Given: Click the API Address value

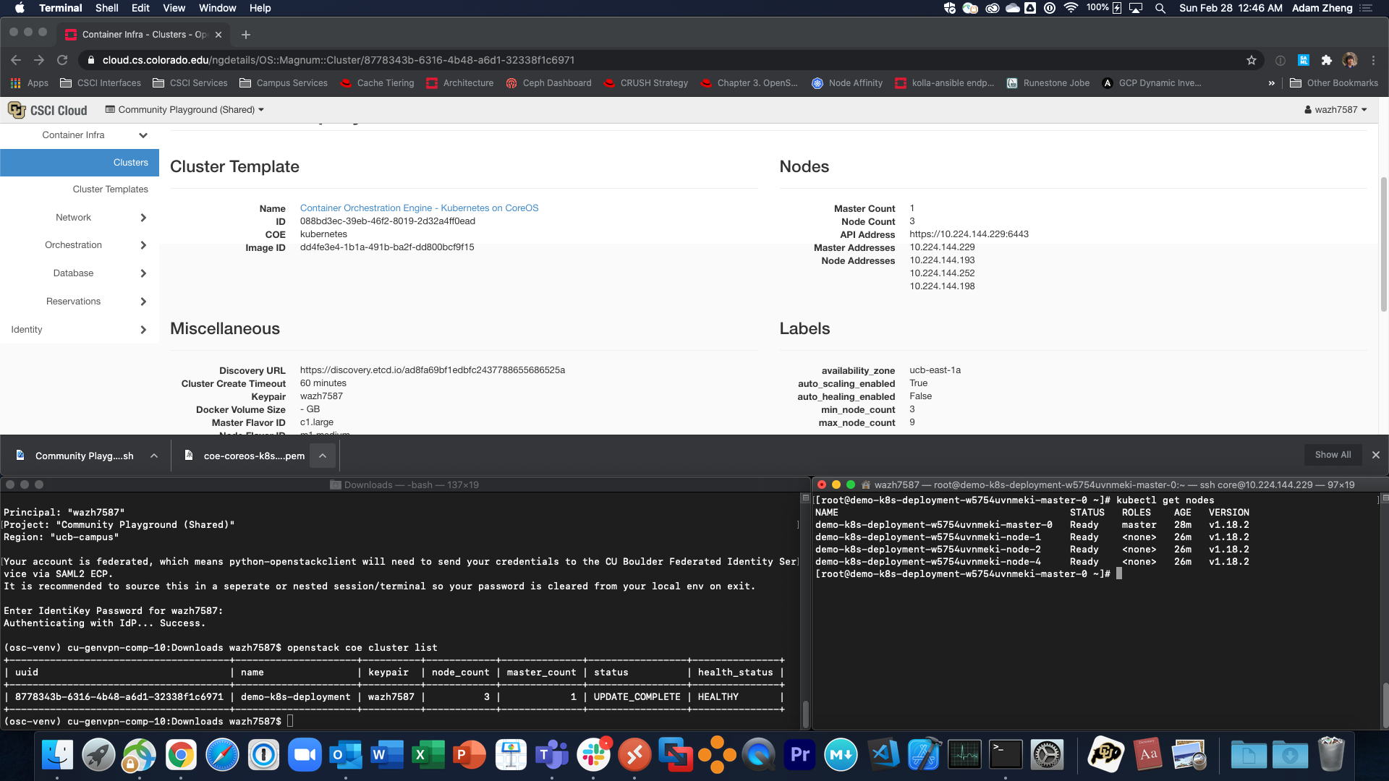Looking at the screenshot, I should tap(969, 234).
